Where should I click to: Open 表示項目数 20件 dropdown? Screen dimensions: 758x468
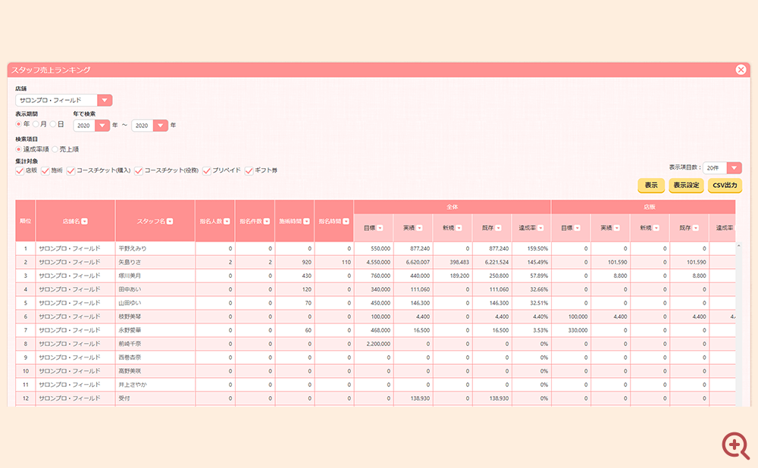coord(722,167)
